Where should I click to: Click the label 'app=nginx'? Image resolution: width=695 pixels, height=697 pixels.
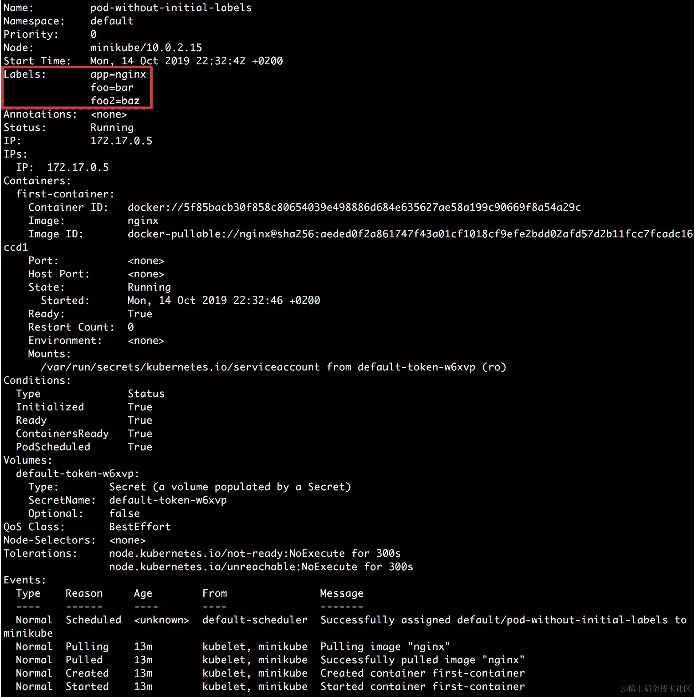[118, 75]
